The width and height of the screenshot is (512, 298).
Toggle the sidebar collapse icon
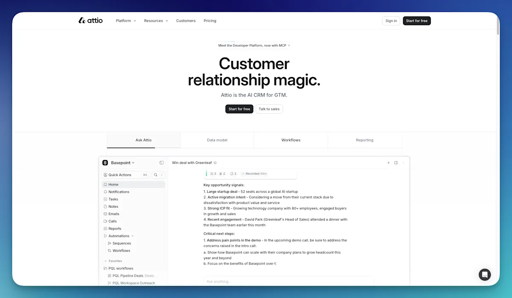(x=162, y=163)
